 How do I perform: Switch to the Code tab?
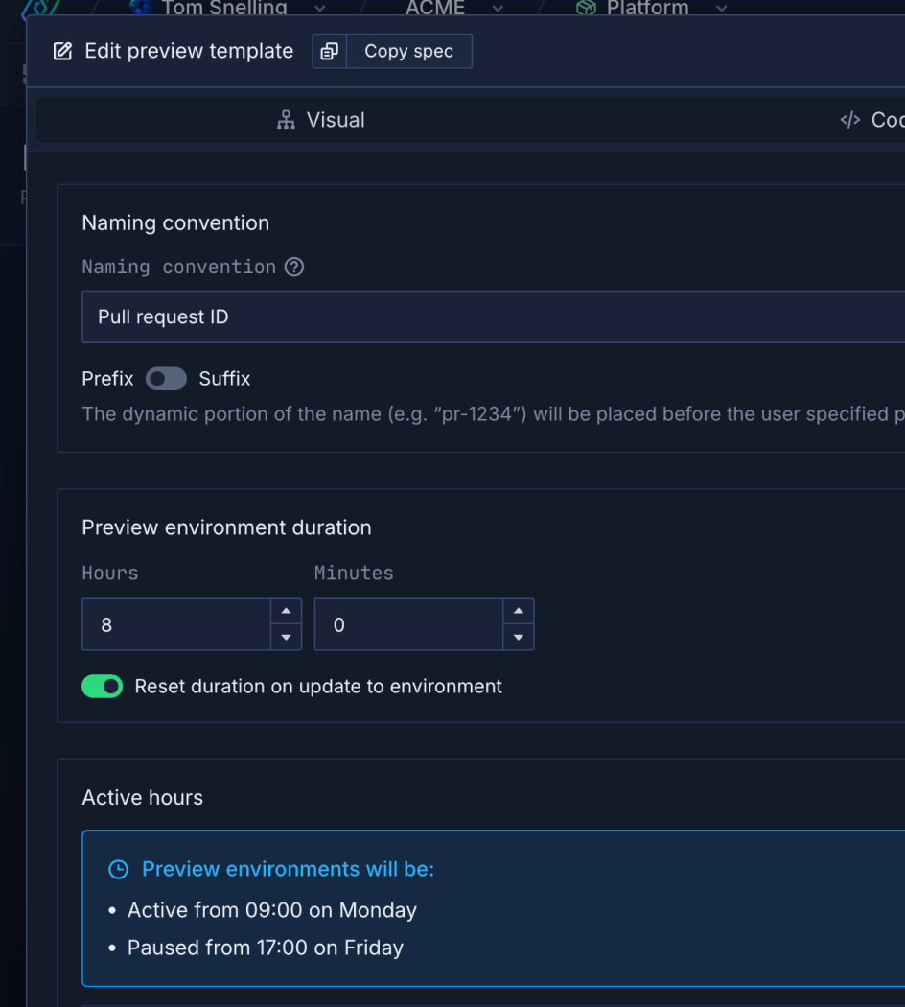click(x=870, y=120)
